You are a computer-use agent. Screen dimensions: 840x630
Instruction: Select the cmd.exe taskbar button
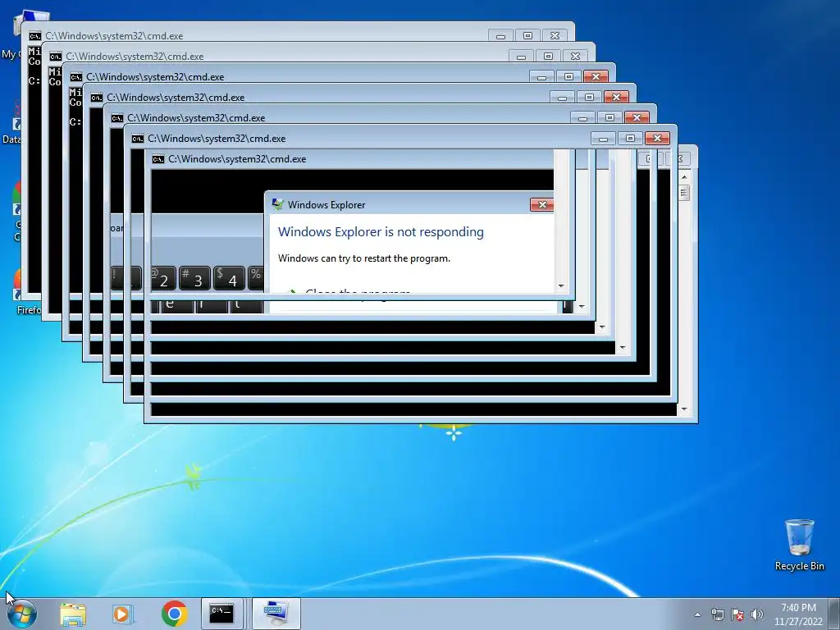[221, 614]
